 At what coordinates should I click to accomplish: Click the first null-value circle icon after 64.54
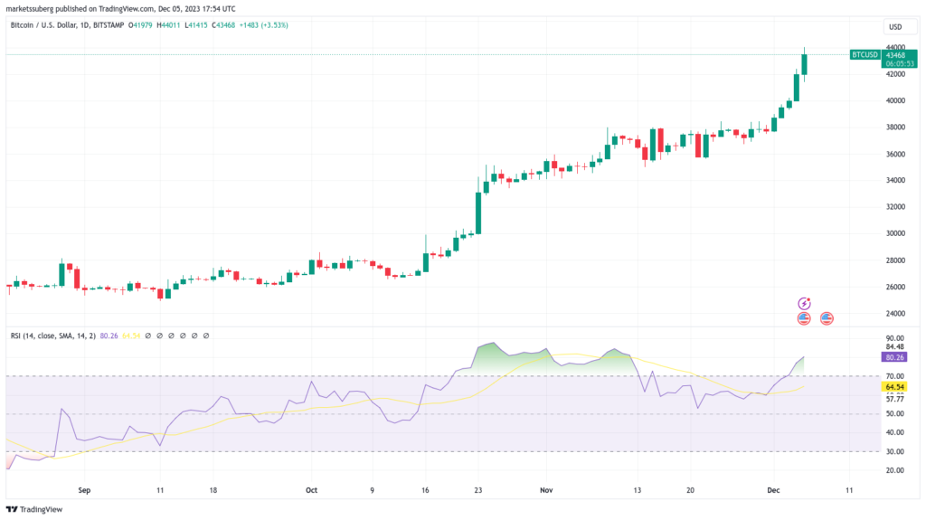pos(148,336)
